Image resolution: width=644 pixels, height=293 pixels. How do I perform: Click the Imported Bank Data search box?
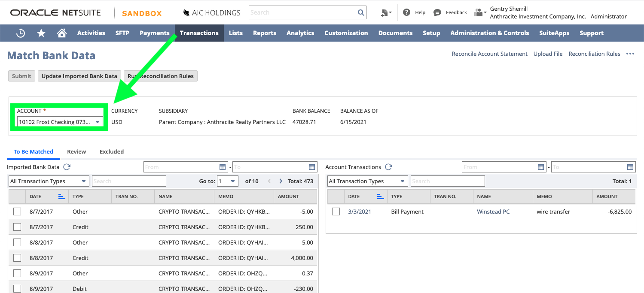coord(129,181)
